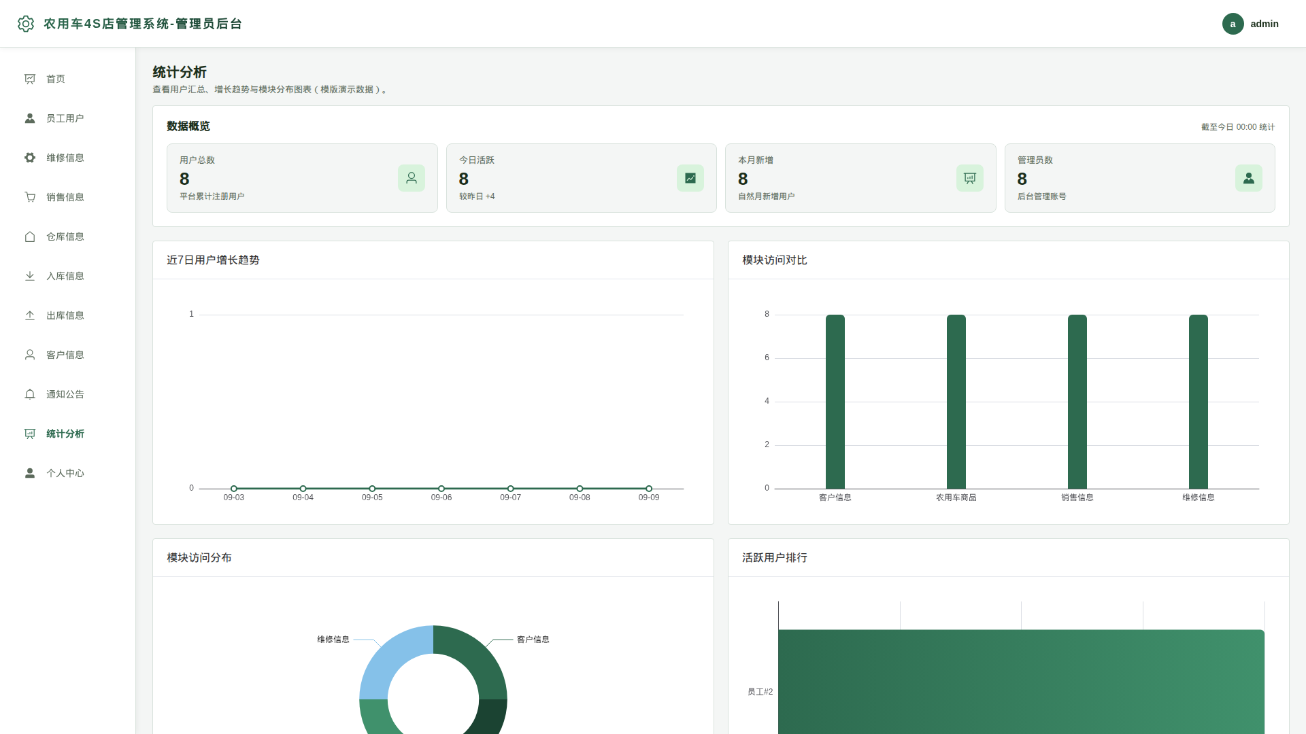Open 通知公告 menu item
The height and width of the screenshot is (734, 1306).
(67, 394)
